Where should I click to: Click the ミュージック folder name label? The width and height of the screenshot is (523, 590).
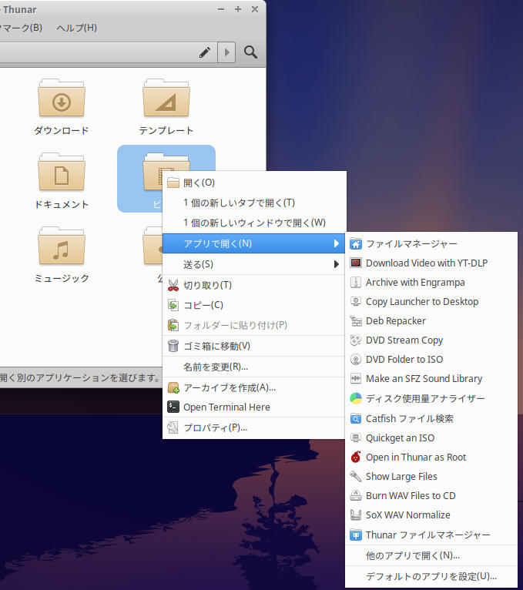[x=62, y=279]
